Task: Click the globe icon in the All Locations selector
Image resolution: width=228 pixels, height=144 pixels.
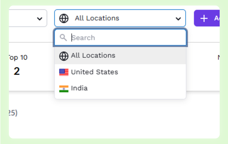Action: (64, 19)
